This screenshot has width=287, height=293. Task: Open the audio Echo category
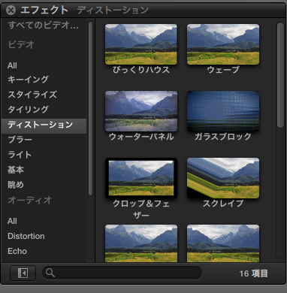(17, 251)
